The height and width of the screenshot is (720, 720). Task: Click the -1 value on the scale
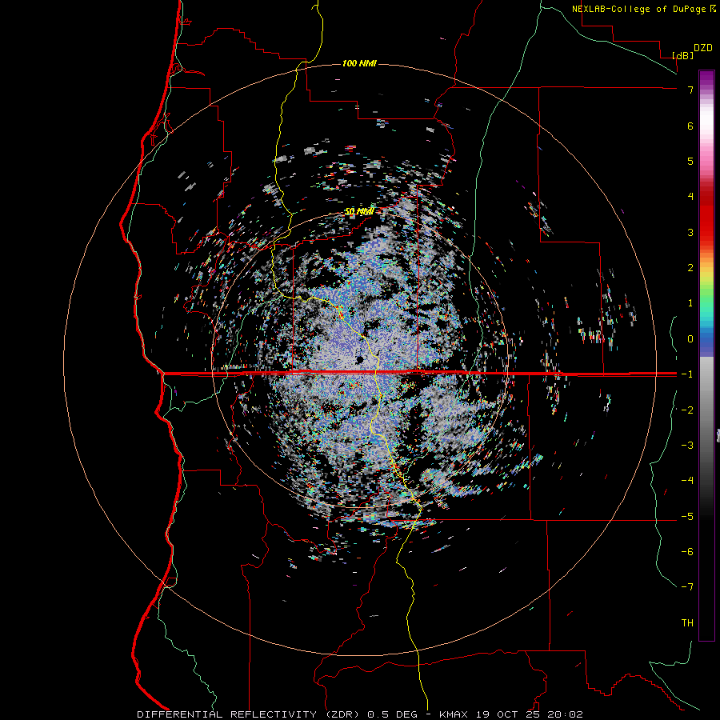click(x=687, y=374)
